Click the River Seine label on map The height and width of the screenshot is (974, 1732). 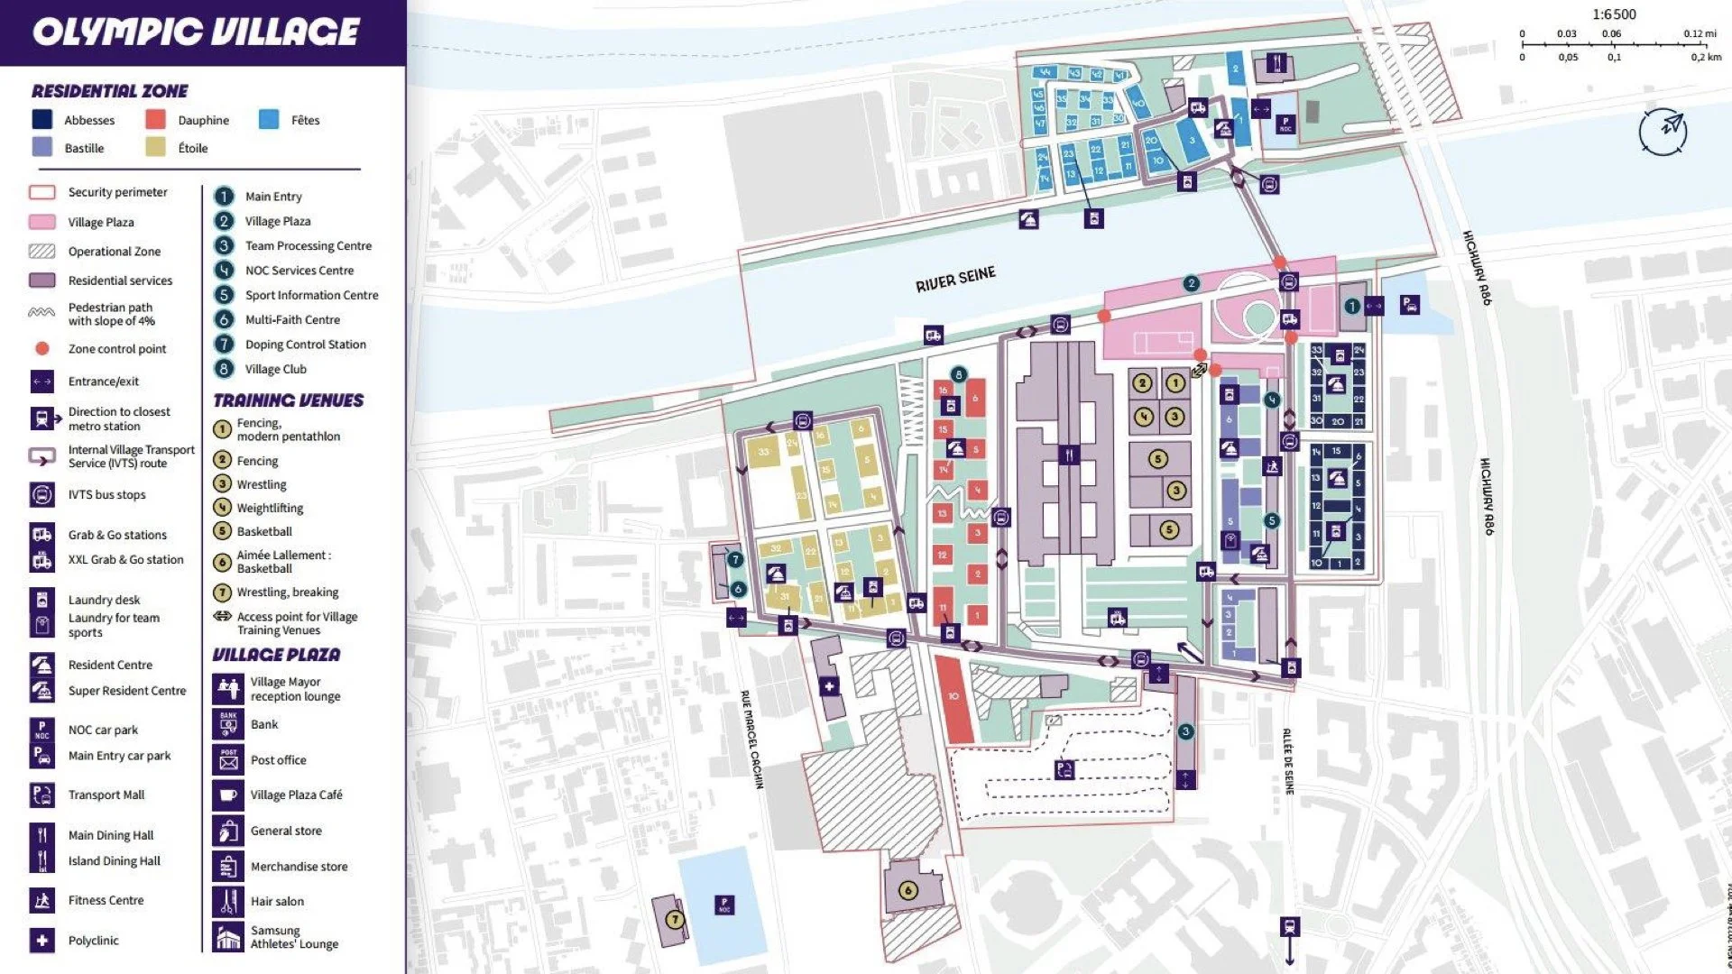coord(955,279)
